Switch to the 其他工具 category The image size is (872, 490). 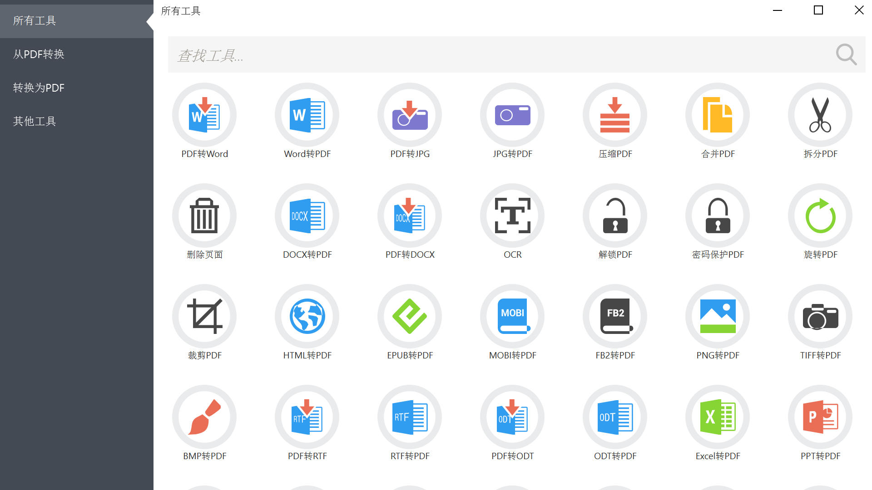tap(77, 122)
